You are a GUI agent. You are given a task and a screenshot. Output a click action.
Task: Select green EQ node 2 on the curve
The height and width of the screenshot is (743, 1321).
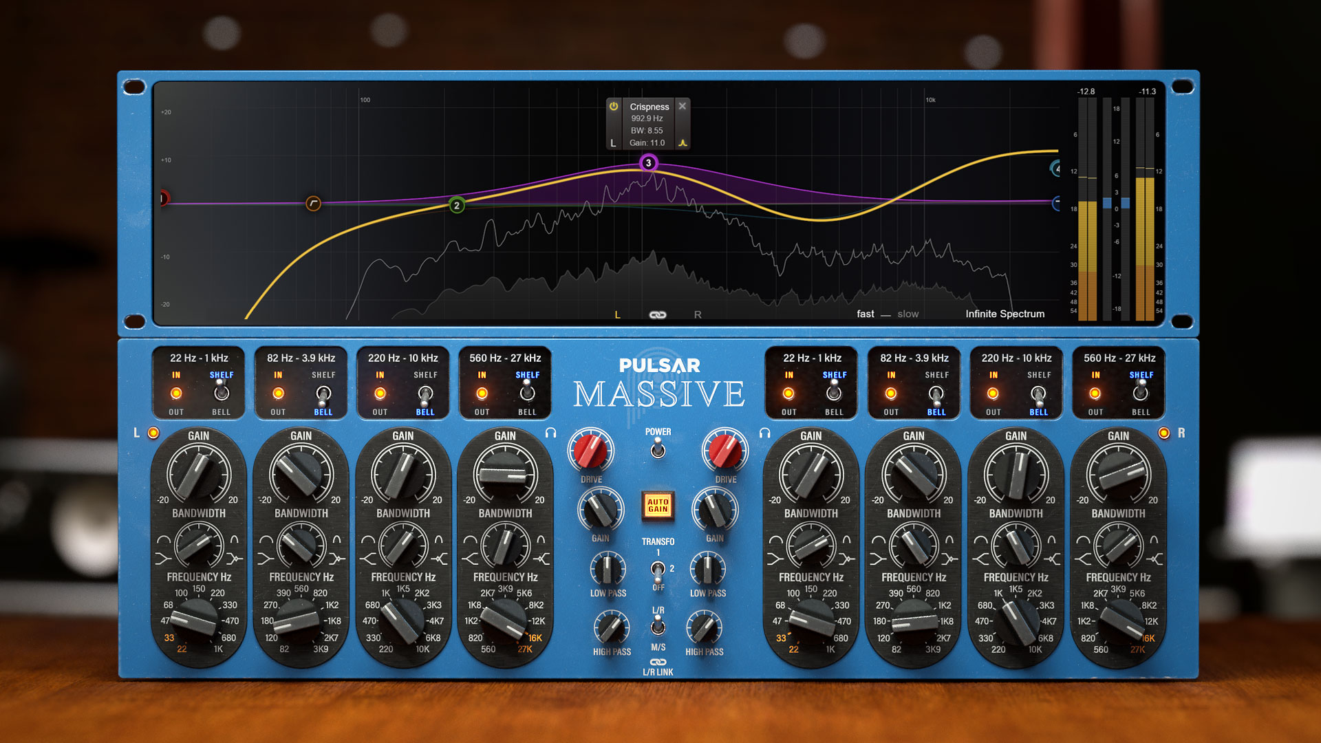tap(458, 205)
